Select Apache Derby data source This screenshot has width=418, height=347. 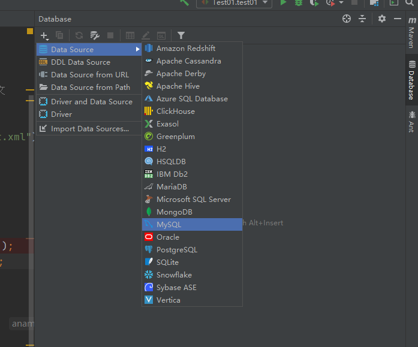[x=192, y=74]
